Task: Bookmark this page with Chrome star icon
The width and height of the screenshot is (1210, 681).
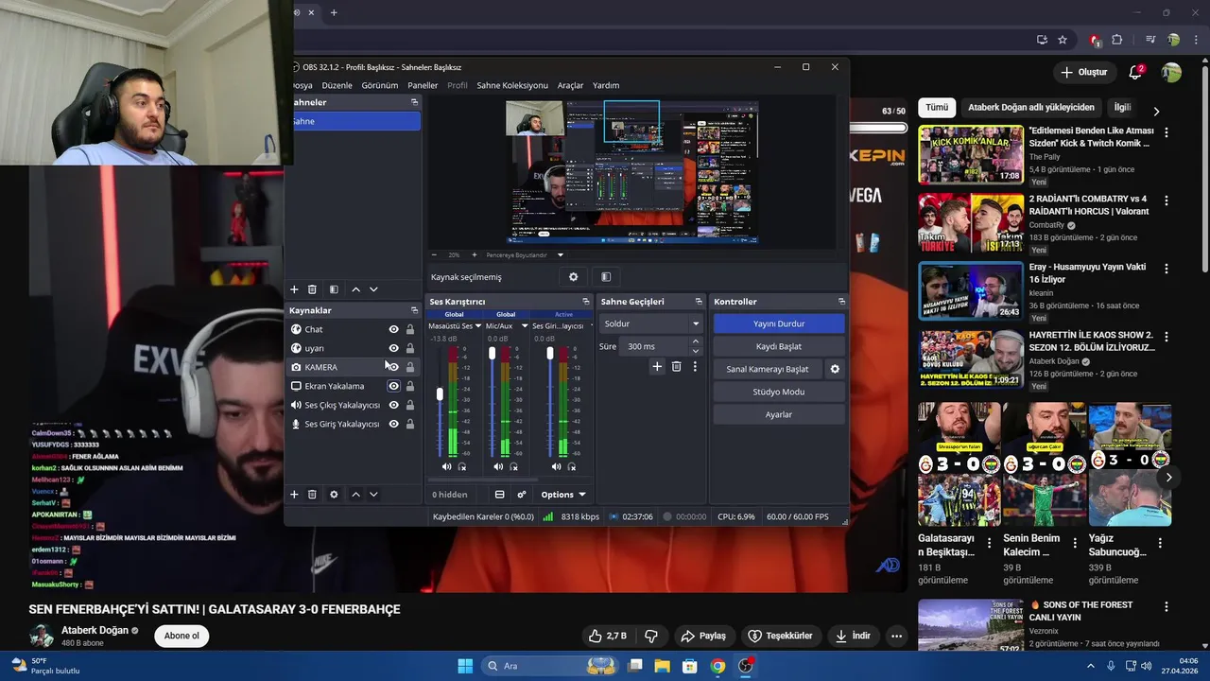Action: tap(1063, 40)
